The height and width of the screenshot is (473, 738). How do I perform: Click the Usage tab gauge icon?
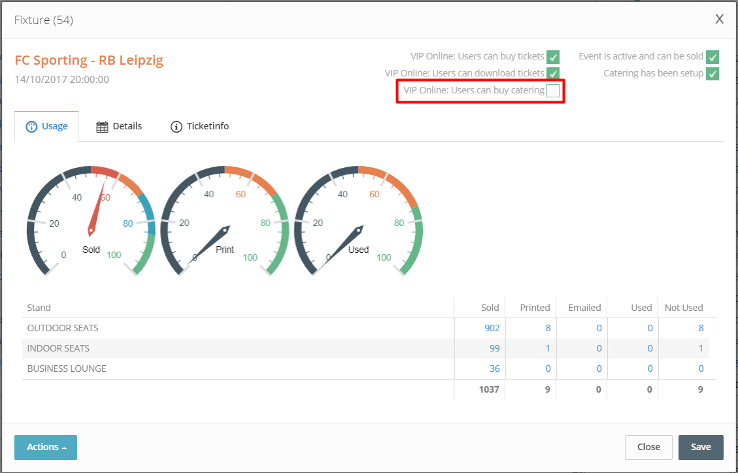pyautogui.click(x=31, y=127)
